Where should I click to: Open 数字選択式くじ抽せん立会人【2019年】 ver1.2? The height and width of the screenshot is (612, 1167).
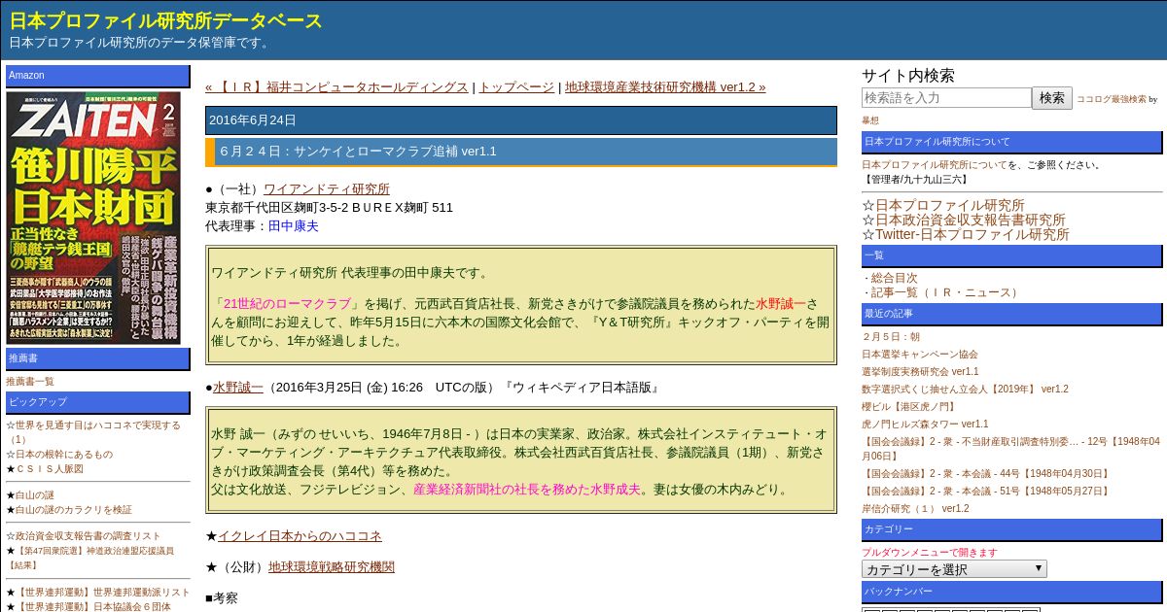coord(965,390)
